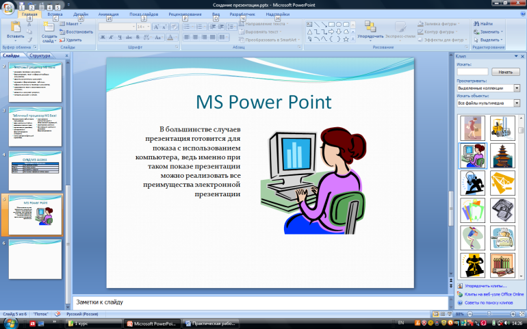This screenshot has height=329, width=527.
Task: Click the zoom slider handle
Action: 489,314
